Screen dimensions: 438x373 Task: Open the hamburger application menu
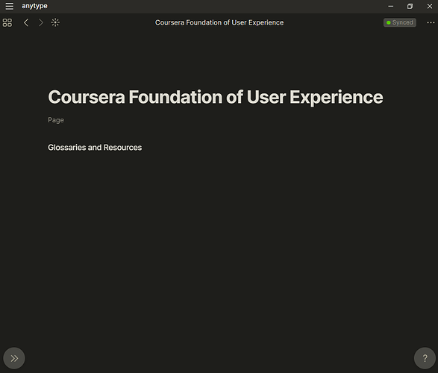(9, 6)
